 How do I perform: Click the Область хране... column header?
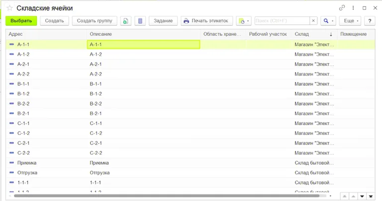tap(223, 34)
